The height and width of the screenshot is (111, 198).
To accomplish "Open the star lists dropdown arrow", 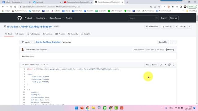I will tap(189, 27).
